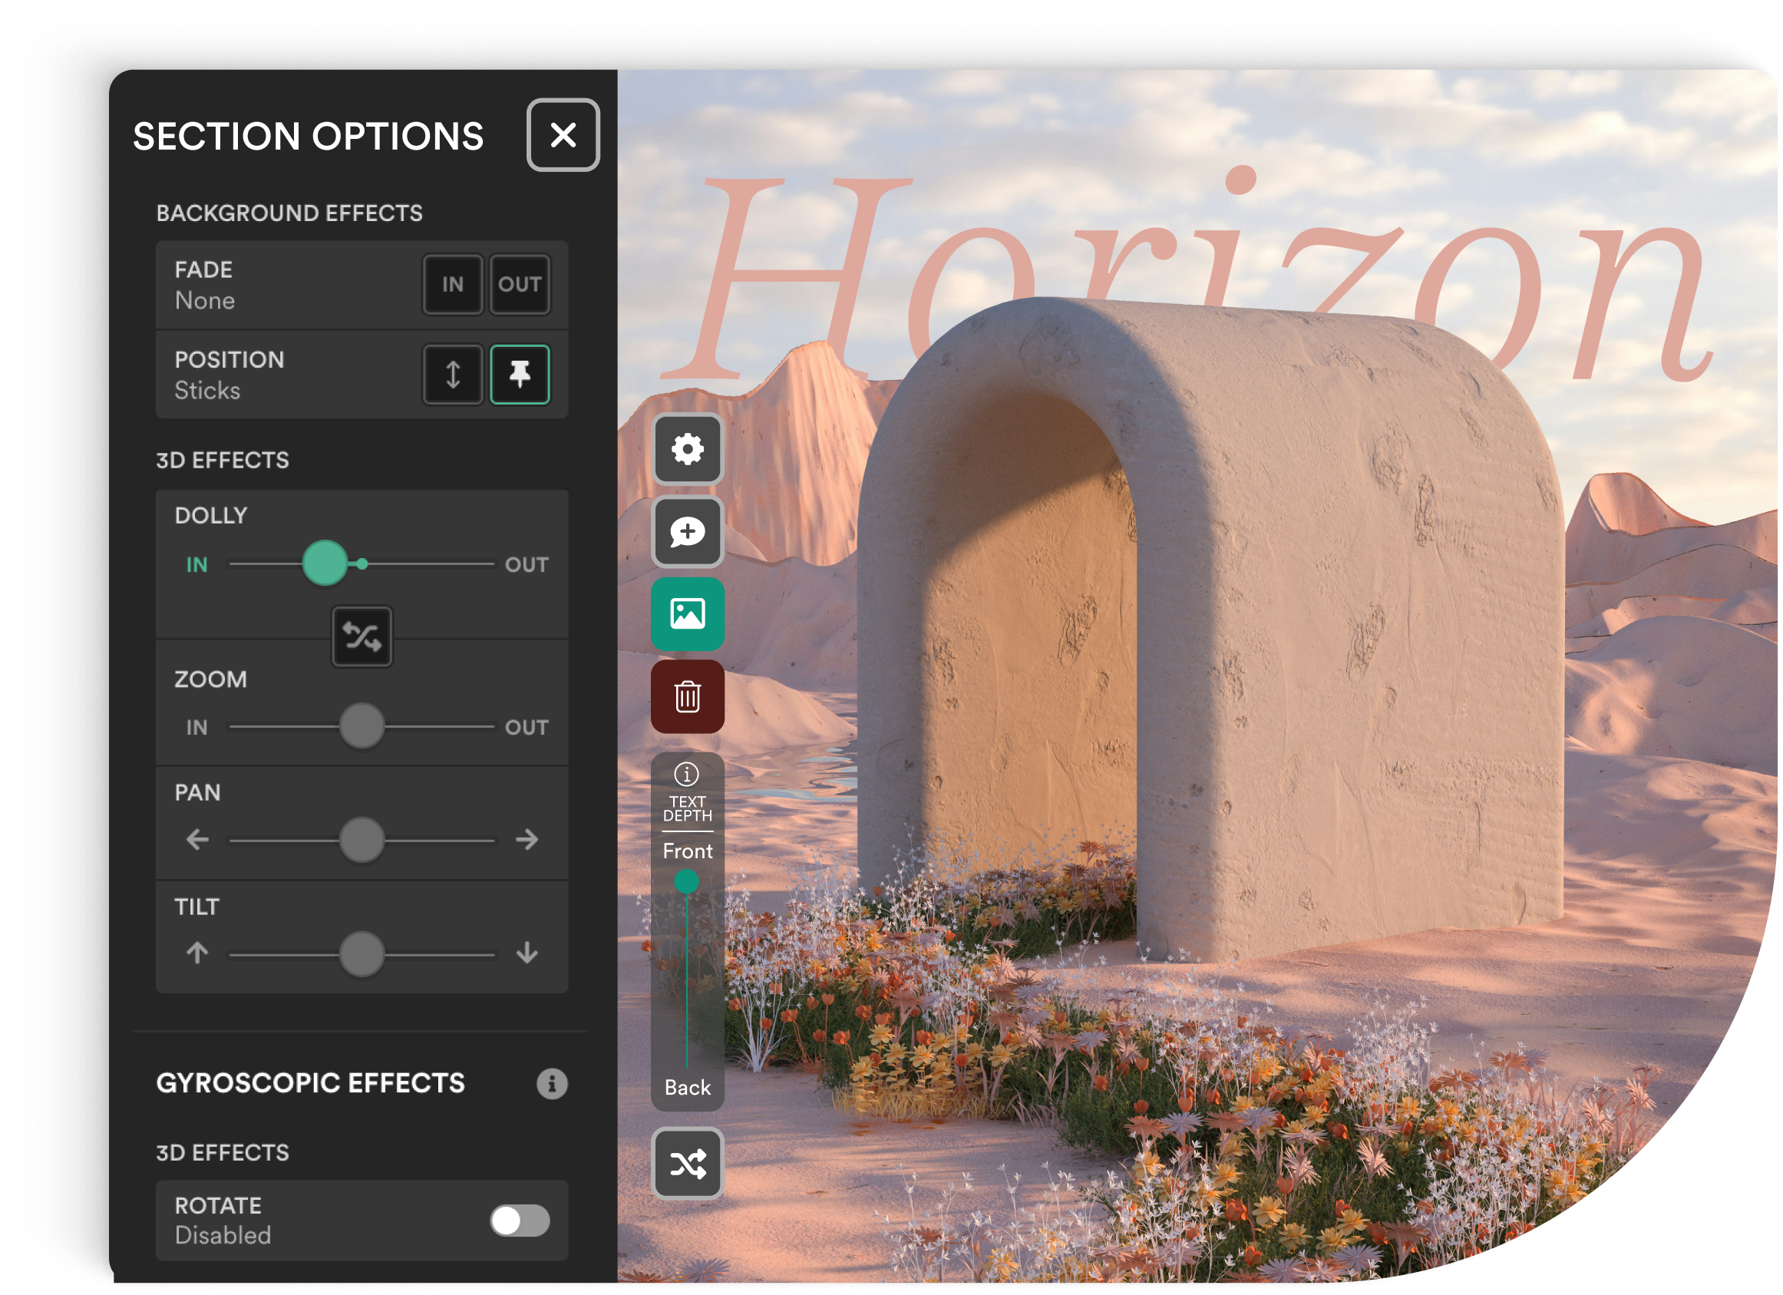The image size is (1783, 1295).
Task: Select the Position scroll arrows option
Action: 452,375
